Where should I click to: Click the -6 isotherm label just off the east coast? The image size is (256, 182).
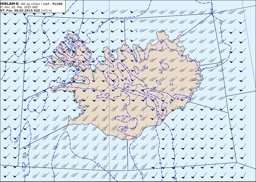tap(217, 65)
